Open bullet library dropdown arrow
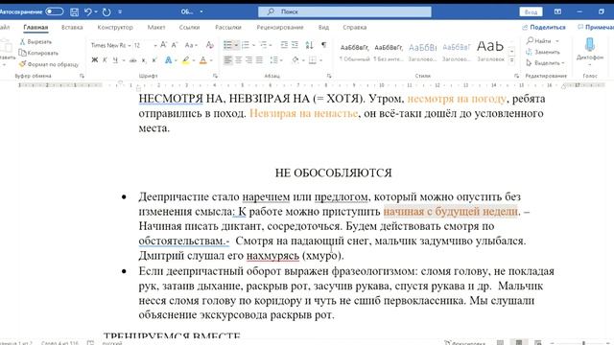614x345 pixels. click(x=236, y=45)
